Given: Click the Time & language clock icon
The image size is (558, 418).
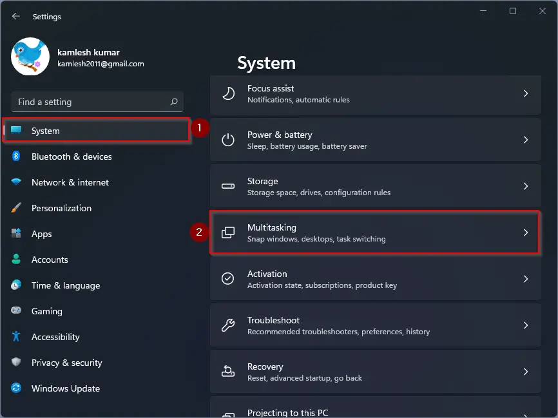Looking at the screenshot, I should (x=16, y=285).
